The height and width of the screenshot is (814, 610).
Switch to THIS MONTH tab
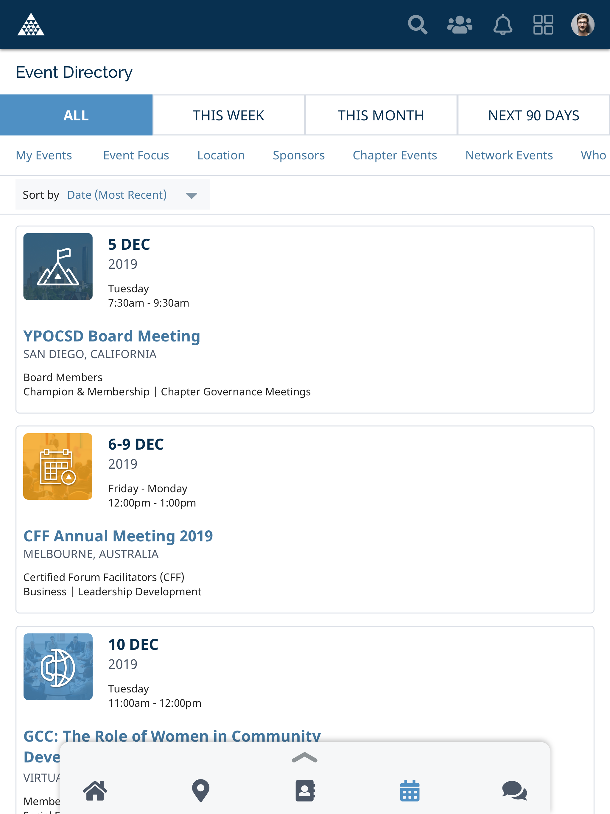381,115
